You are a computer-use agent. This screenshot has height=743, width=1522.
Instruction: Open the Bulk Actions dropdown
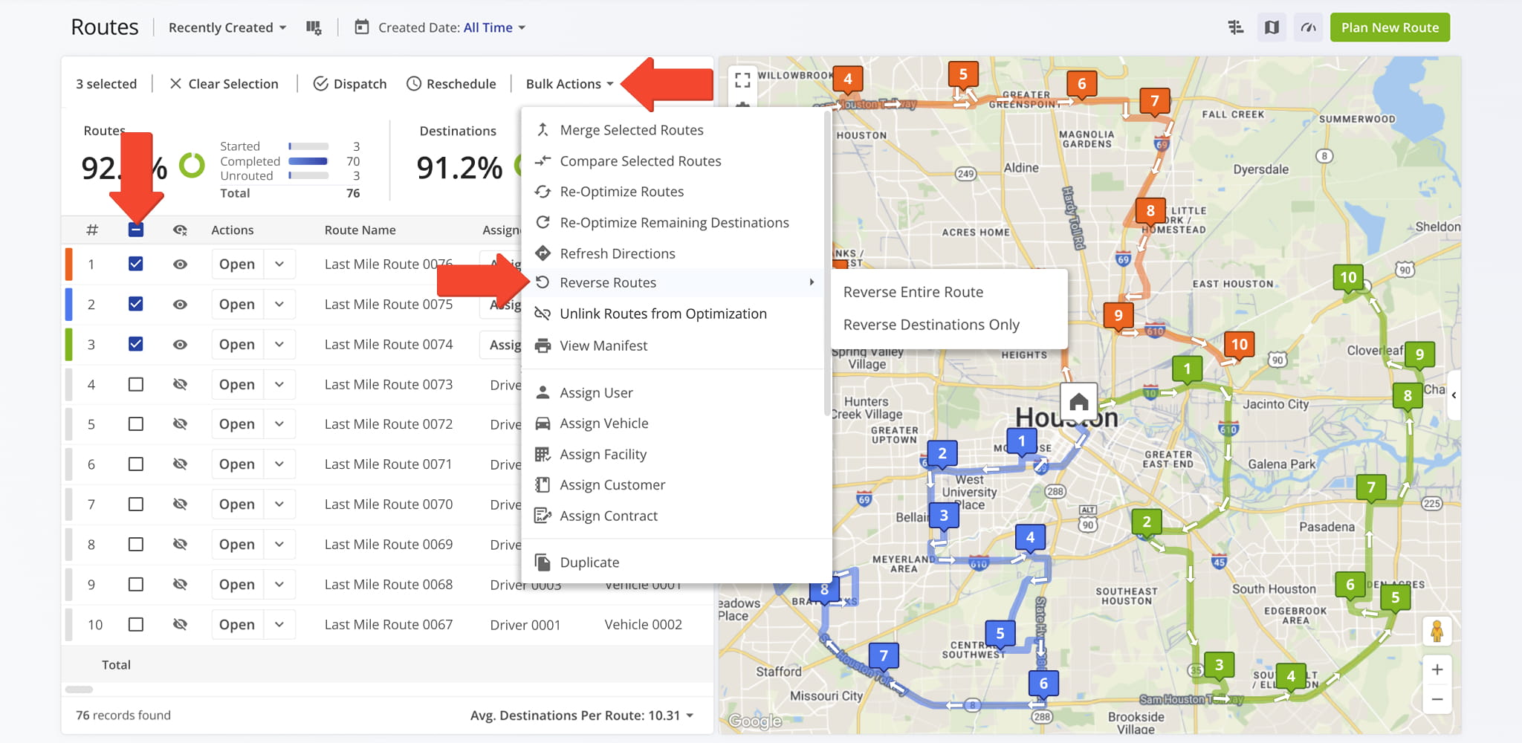click(x=569, y=84)
